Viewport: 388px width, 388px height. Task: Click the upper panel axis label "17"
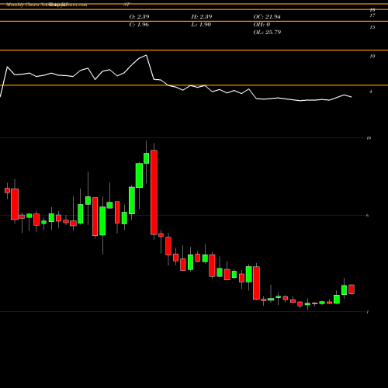372,16
